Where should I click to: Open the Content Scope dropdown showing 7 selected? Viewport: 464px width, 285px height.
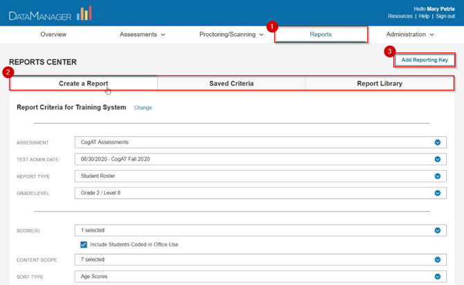260,259
